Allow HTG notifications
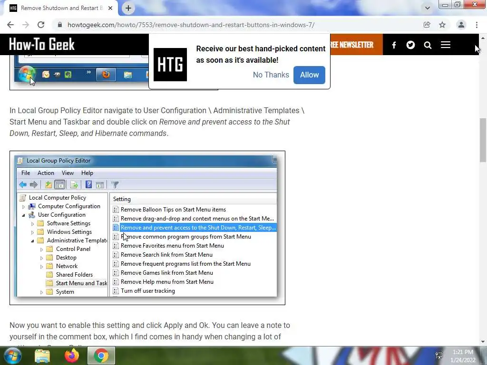Viewport: 487px width, 365px height. click(x=309, y=75)
